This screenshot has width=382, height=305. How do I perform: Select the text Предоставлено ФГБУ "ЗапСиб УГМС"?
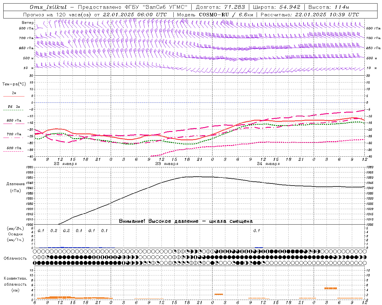click(x=133, y=7)
